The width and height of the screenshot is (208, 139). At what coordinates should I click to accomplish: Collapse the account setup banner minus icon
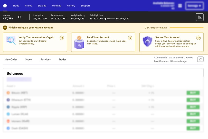coord(5,28)
